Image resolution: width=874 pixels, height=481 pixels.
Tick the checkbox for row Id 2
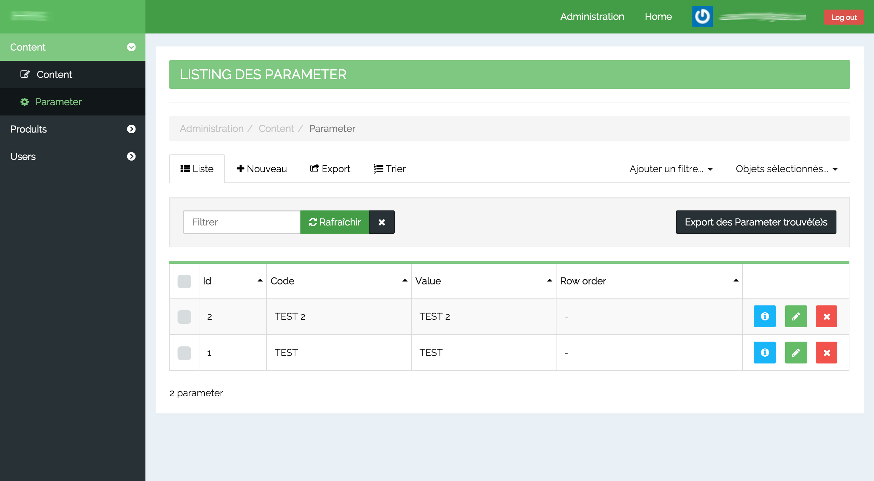pyautogui.click(x=184, y=317)
